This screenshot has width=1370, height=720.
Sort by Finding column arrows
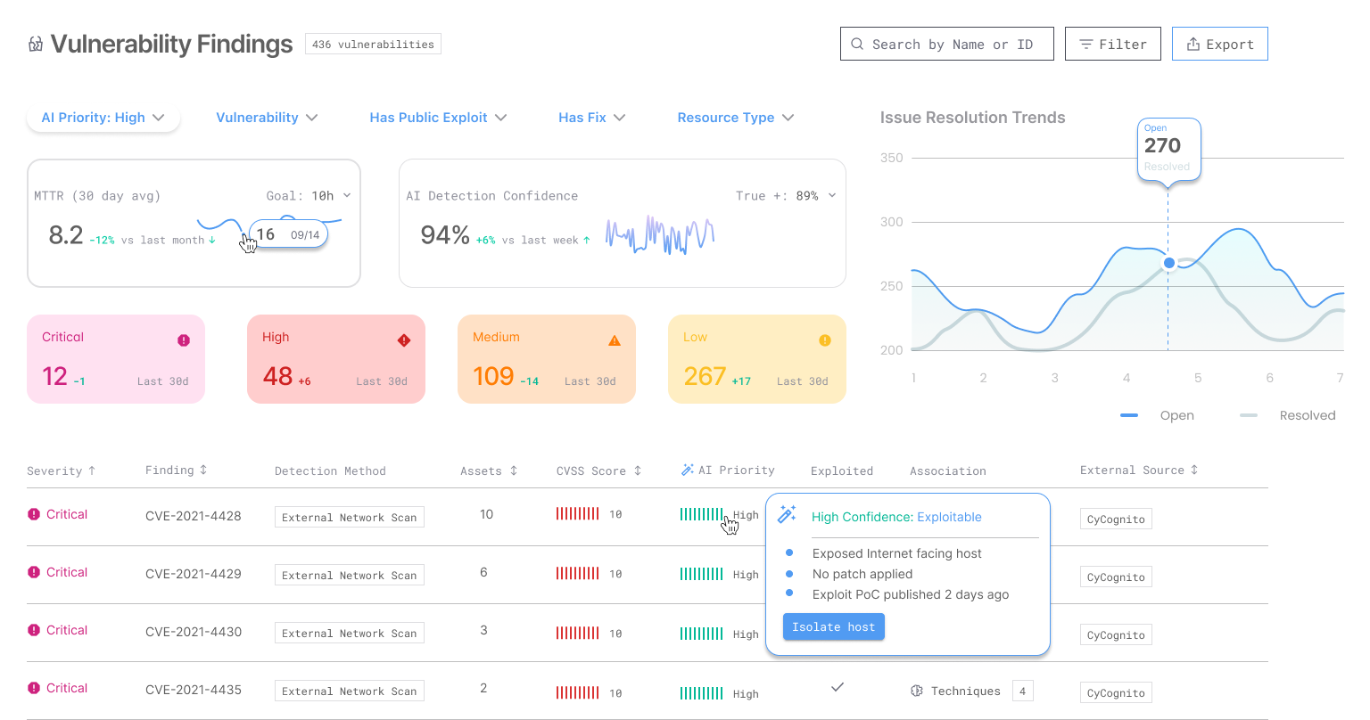click(203, 470)
